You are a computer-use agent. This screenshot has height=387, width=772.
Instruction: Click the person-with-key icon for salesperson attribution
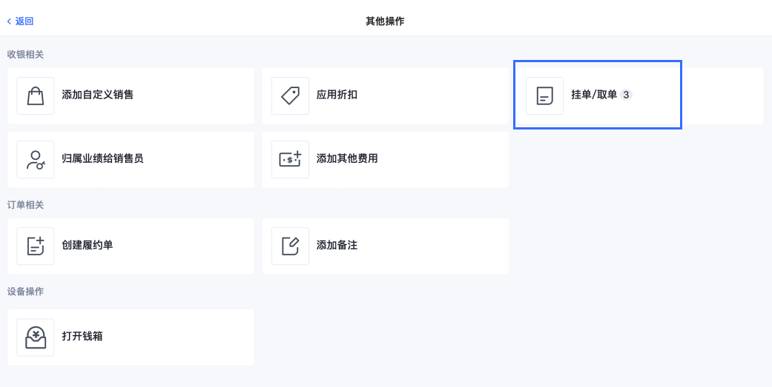tap(36, 160)
